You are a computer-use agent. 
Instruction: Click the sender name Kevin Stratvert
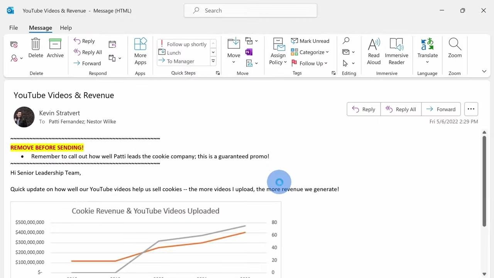click(x=59, y=113)
